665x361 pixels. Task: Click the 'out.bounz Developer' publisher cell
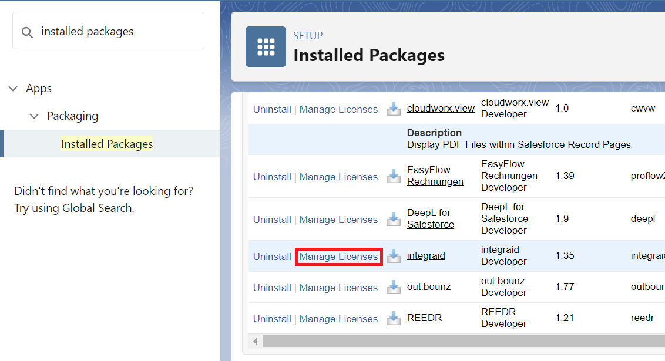(504, 287)
